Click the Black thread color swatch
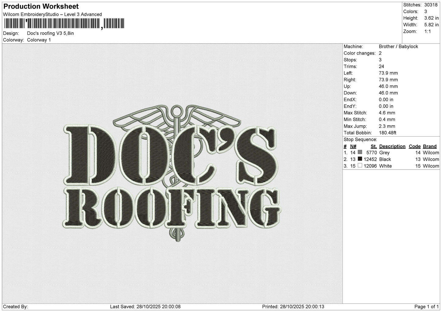This screenshot has width=442, height=312. click(360, 159)
